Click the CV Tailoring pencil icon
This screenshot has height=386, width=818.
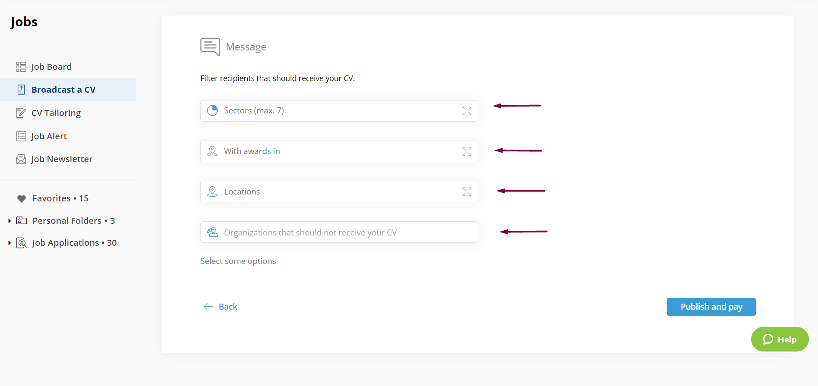tap(21, 113)
